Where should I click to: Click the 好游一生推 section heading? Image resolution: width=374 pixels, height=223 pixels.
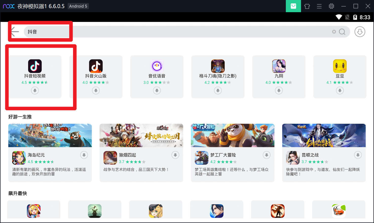[20, 117]
